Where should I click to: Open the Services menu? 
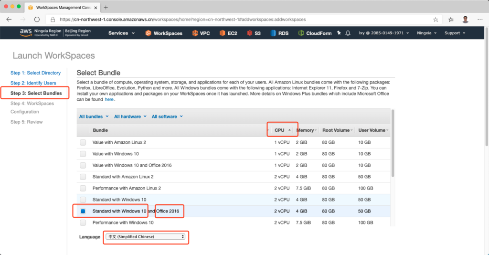(x=121, y=33)
